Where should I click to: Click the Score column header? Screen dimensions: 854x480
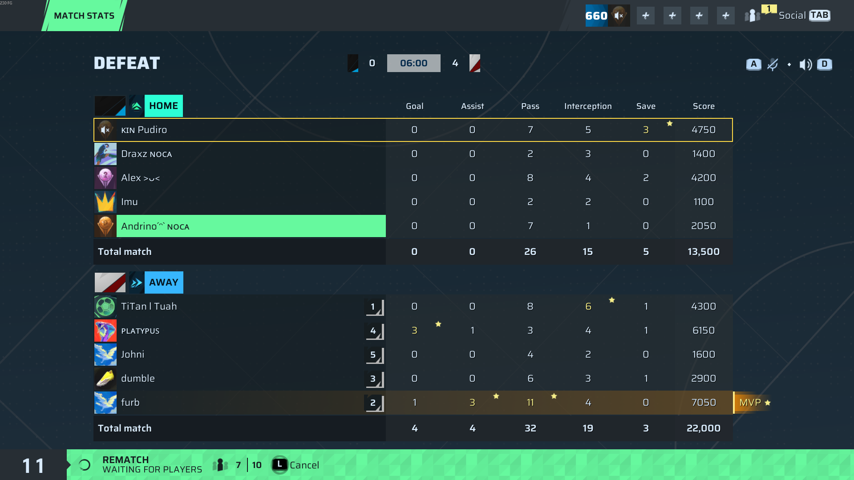(x=704, y=106)
